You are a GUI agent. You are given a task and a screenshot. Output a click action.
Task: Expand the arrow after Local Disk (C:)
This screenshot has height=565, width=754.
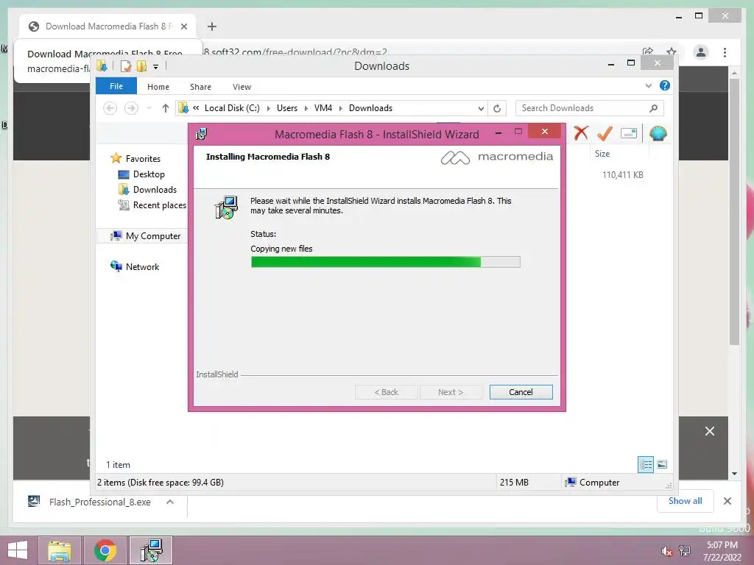click(268, 109)
